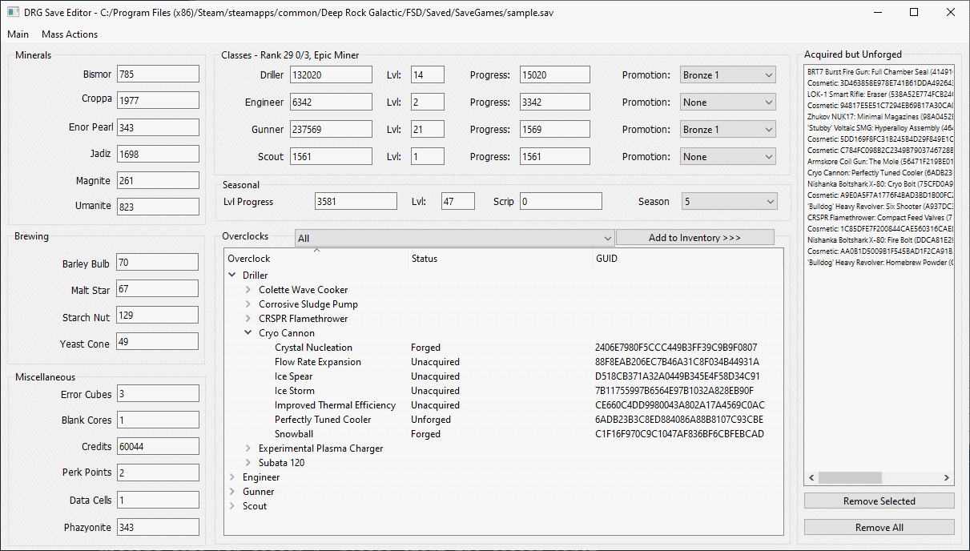This screenshot has width=970, height=551.
Task: Expand the CRSPR Flamethrower node
Action: coord(248,319)
